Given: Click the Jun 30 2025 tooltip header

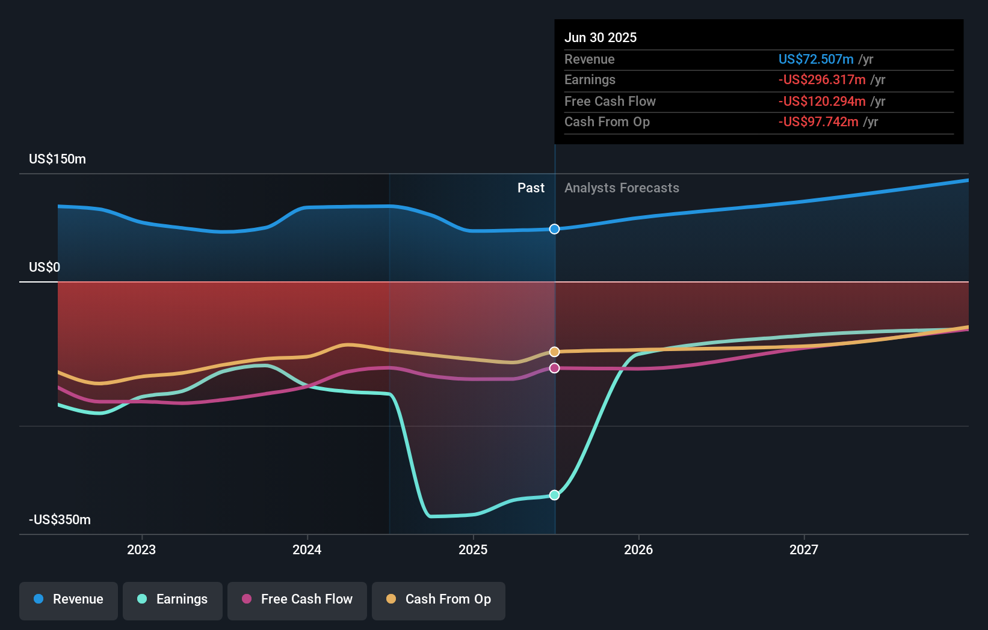Looking at the screenshot, I should (x=601, y=37).
